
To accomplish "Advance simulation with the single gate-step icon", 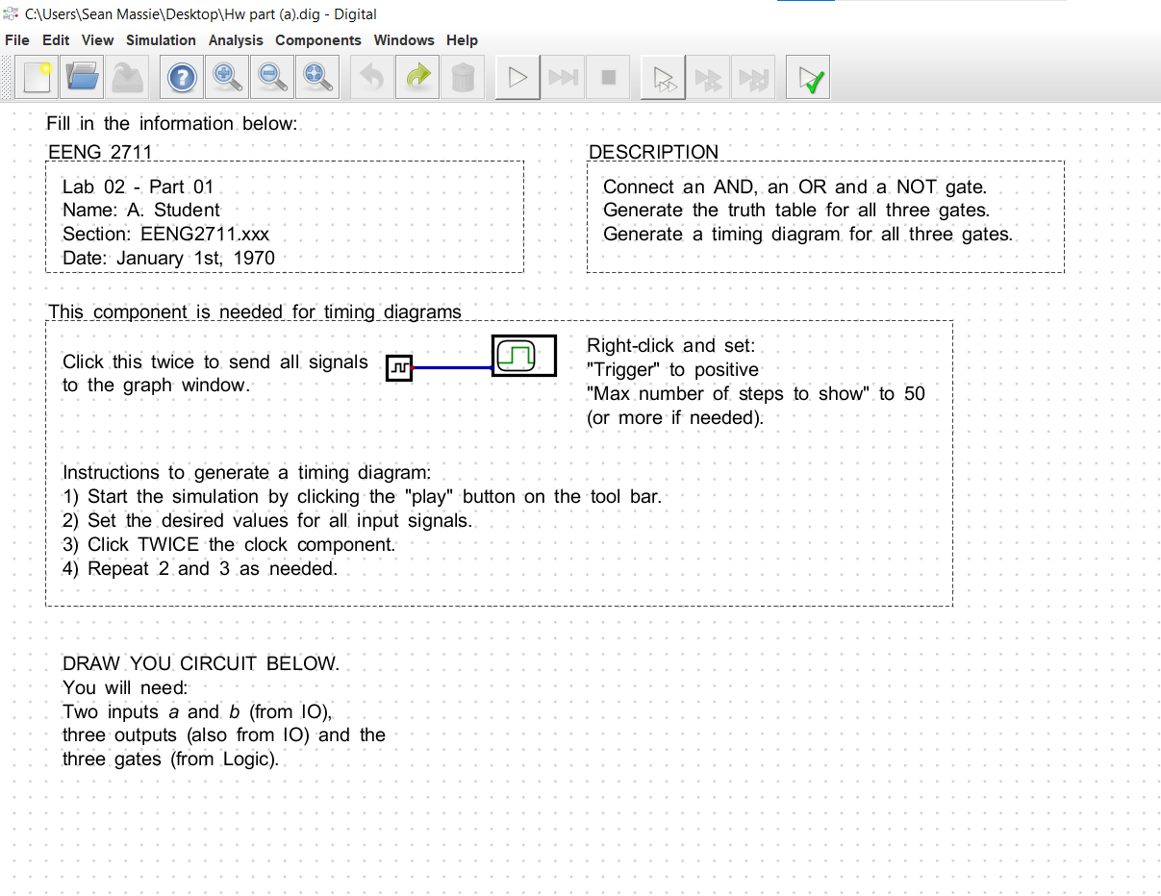I will pyautogui.click(x=663, y=77).
